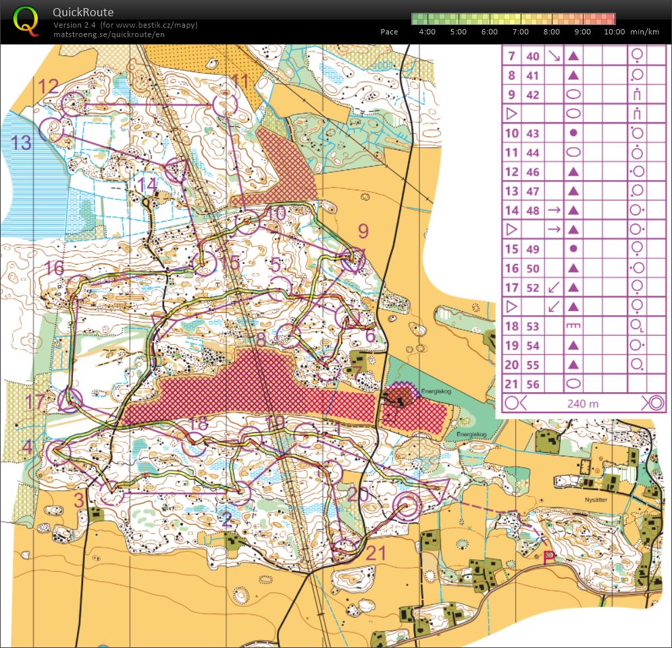The image size is (672, 648).
Task: Click the southwest arrow in row 17
Action: click(554, 288)
